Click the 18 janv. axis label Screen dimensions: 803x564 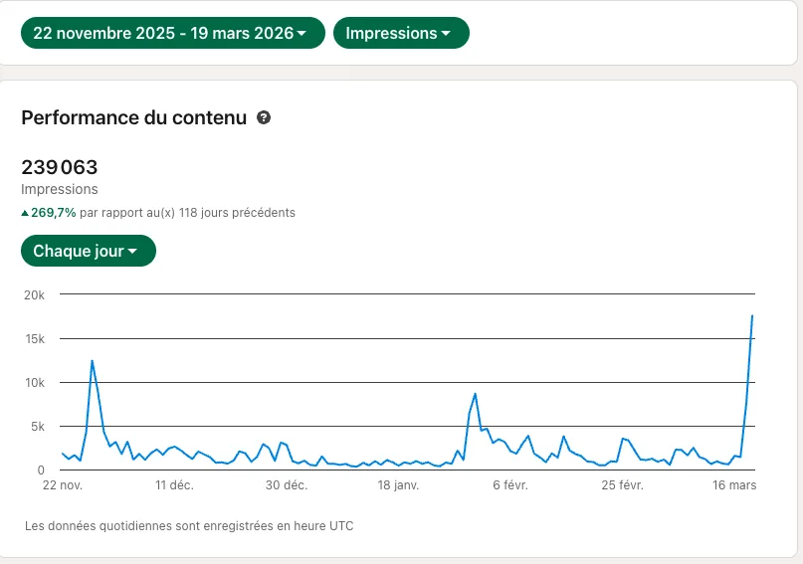[x=398, y=485]
